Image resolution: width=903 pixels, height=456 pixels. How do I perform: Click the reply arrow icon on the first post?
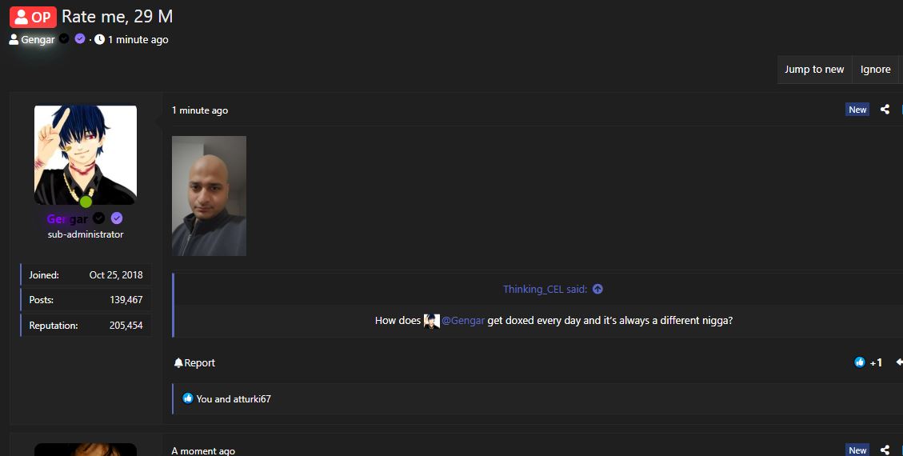coord(899,362)
